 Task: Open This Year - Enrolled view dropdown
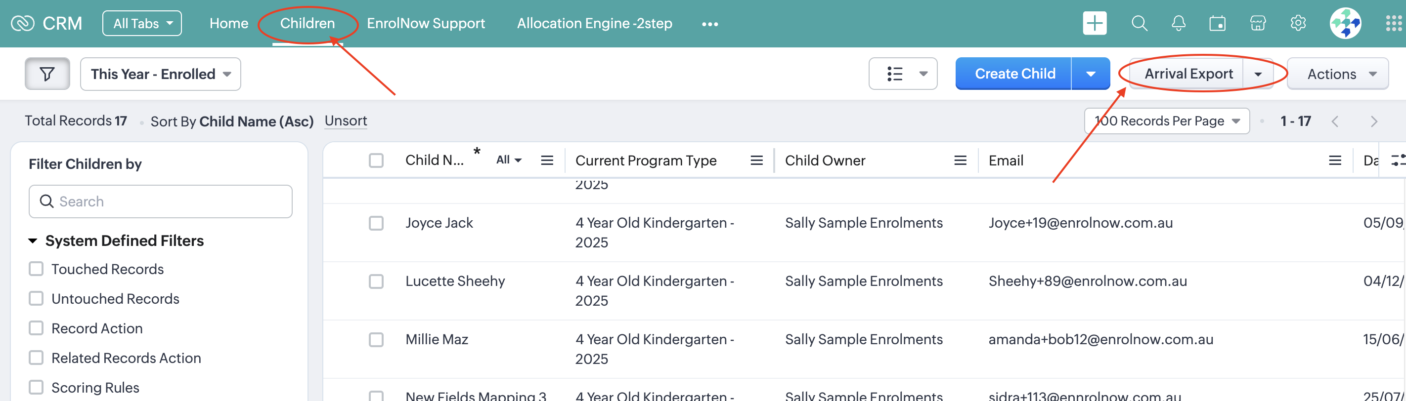click(161, 74)
